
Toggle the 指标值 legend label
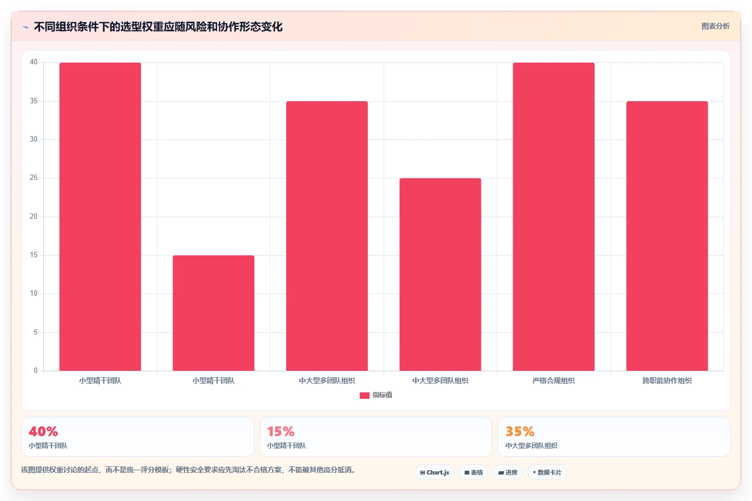coord(382,395)
